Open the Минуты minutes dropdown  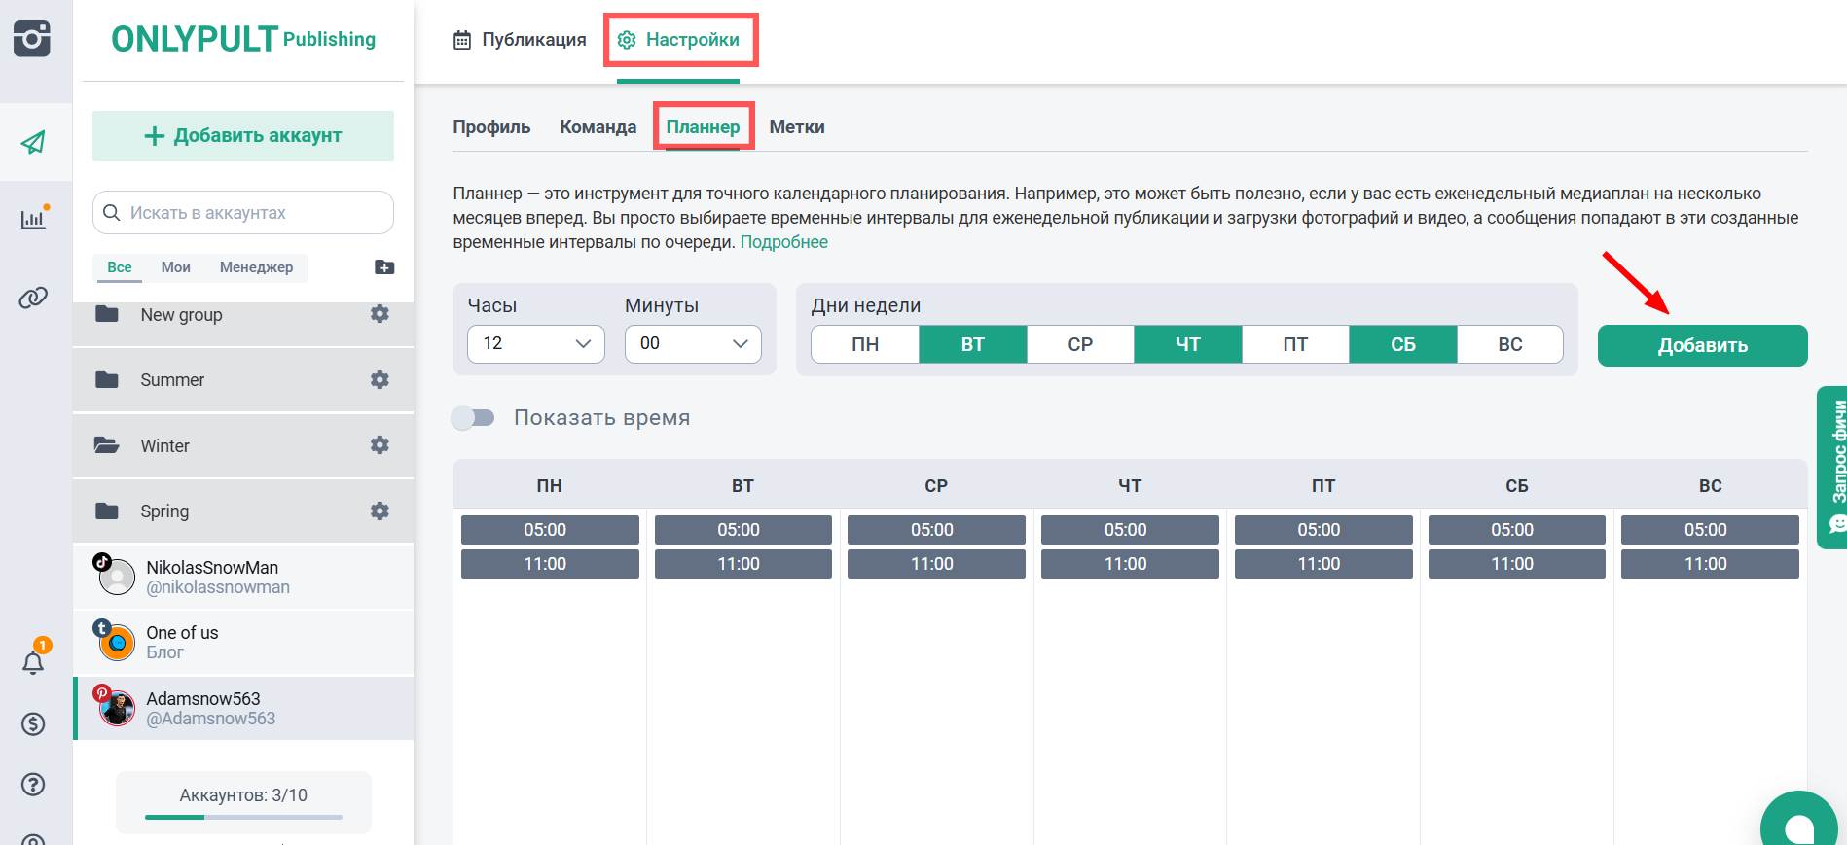[693, 343]
